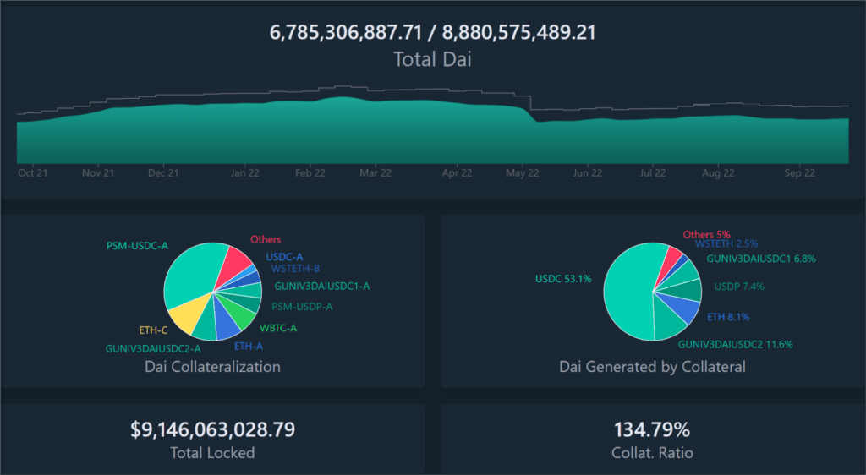The width and height of the screenshot is (866, 475).
Task: Click the Others 5% label
Action: pos(706,234)
